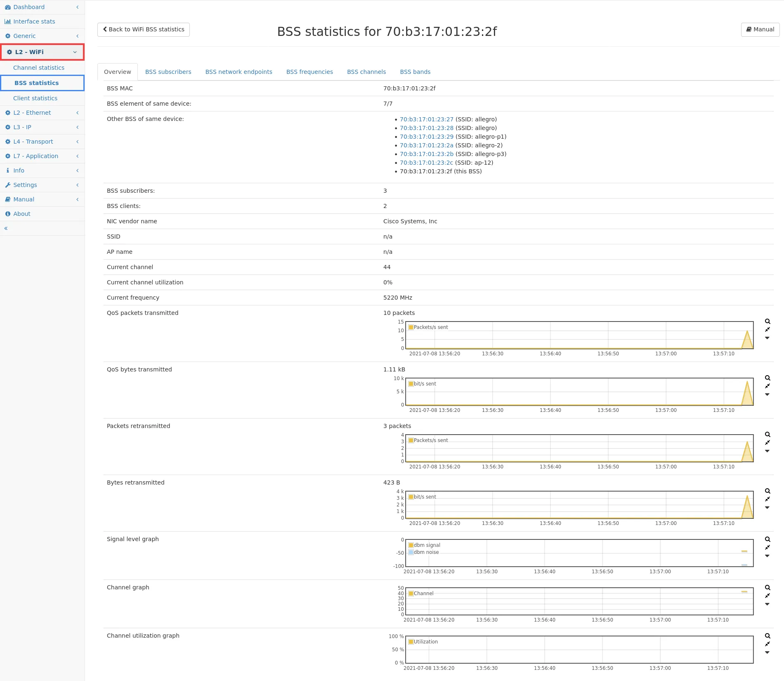Image resolution: width=784 pixels, height=681 pixels.
Task: Collapse the L2 - WiFi sidebar section
Action: tap(42, 52)
